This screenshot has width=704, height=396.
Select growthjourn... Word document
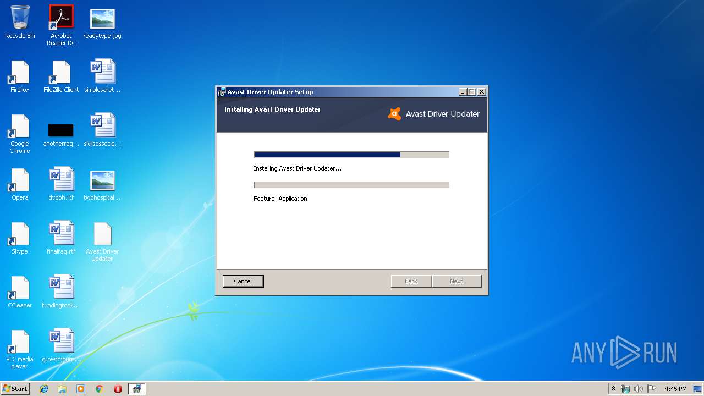click(61, 345)
